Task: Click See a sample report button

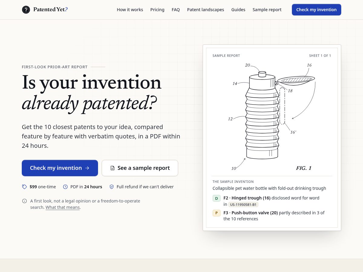Action: [140, 168]
